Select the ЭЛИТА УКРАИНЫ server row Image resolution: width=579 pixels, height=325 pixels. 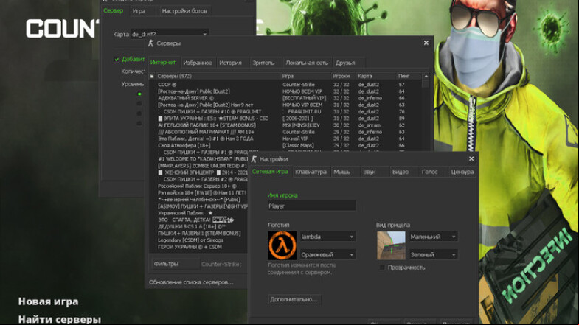coord(285,119)
